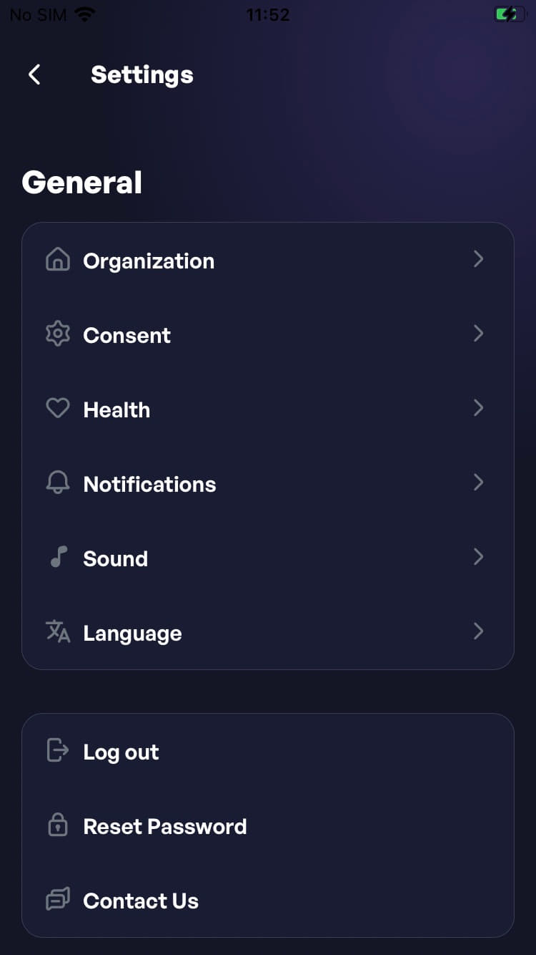The image size is (536, 955).
Task: Open Notifications via right chevron
Action: click(x=479, y=483)
